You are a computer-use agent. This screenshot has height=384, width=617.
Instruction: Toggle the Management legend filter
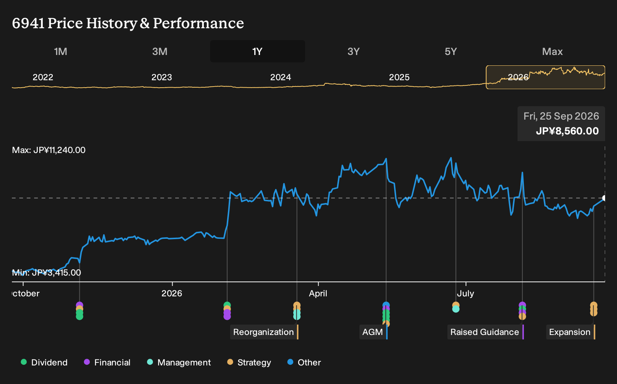(179, 362)
